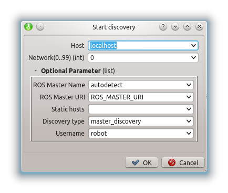Open the Host dropdown arrow
This screenshot has width=228, height=193.
tap(193, 46)
